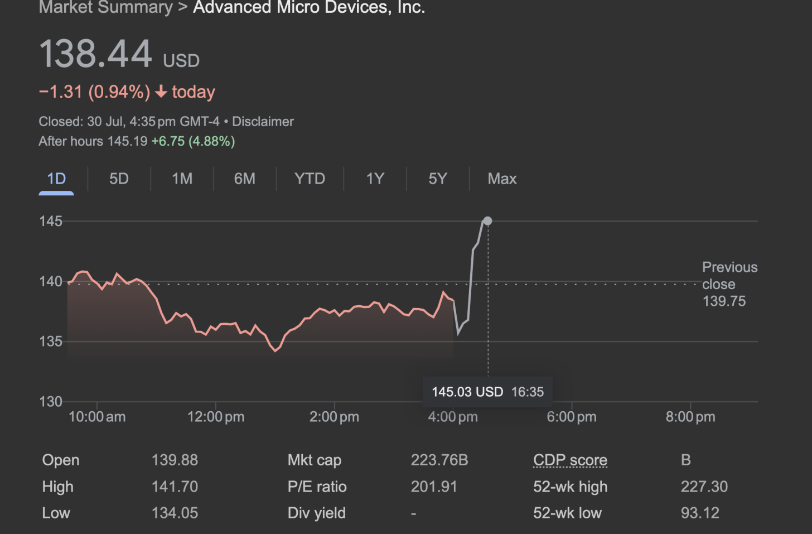Click the chart hover point marker

tap(487, 221)
